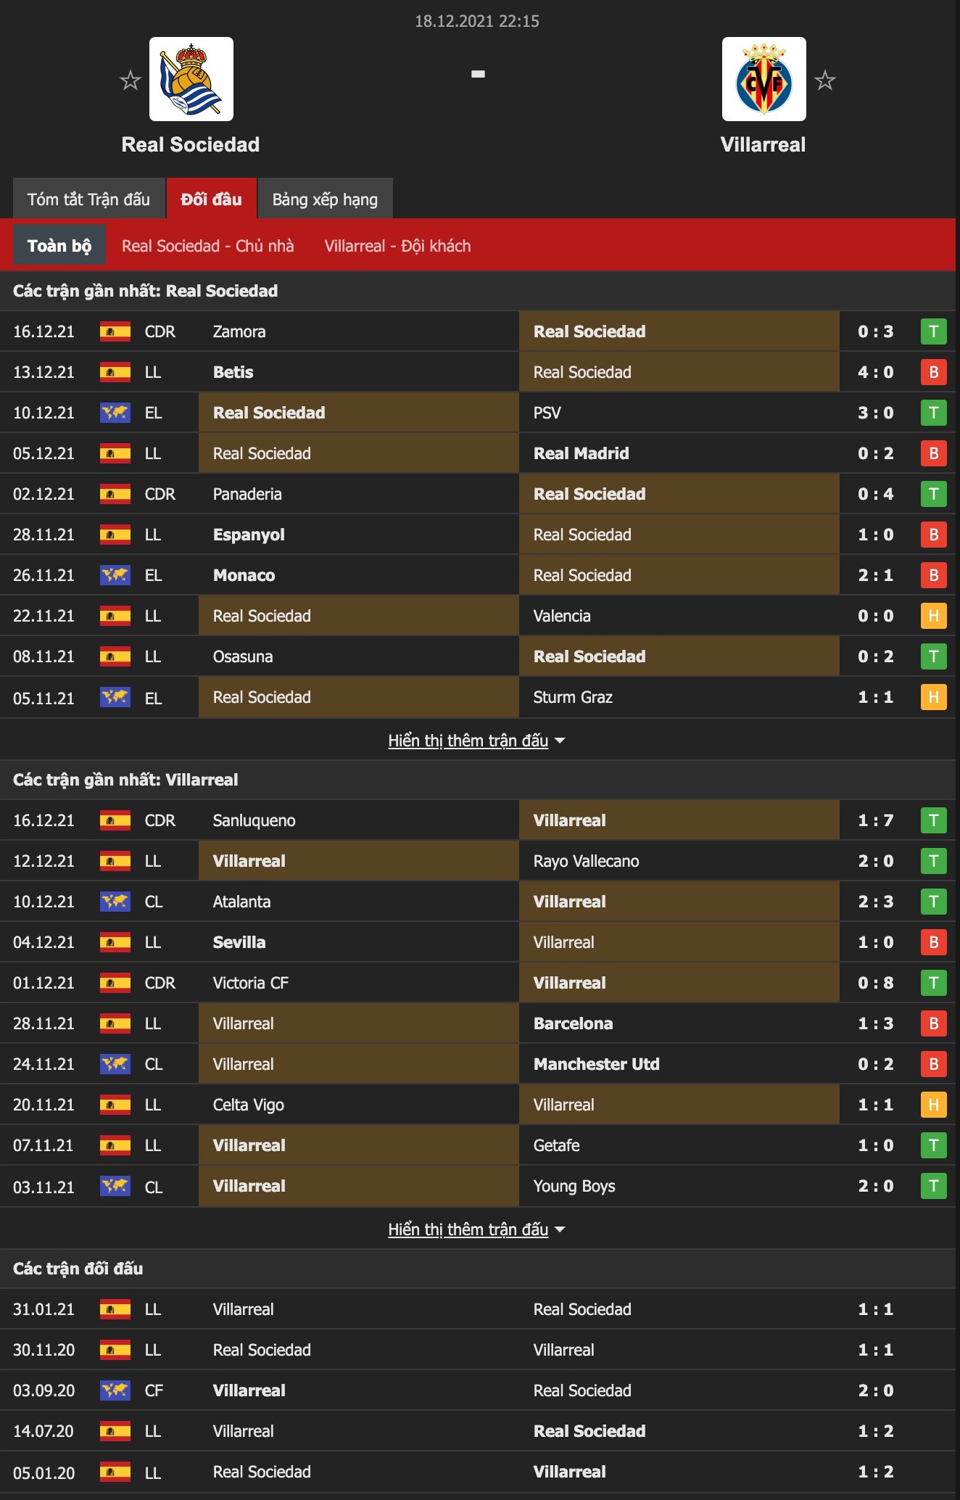The width and height of the screenshot is (960, 1500).
Task: Open the 03.09.20 head-to-head 2:0 score
Action: pos(876,1390)
